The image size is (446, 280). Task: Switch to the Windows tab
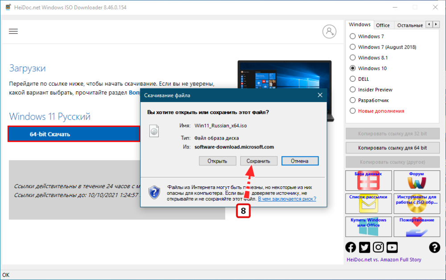[359, 25]
